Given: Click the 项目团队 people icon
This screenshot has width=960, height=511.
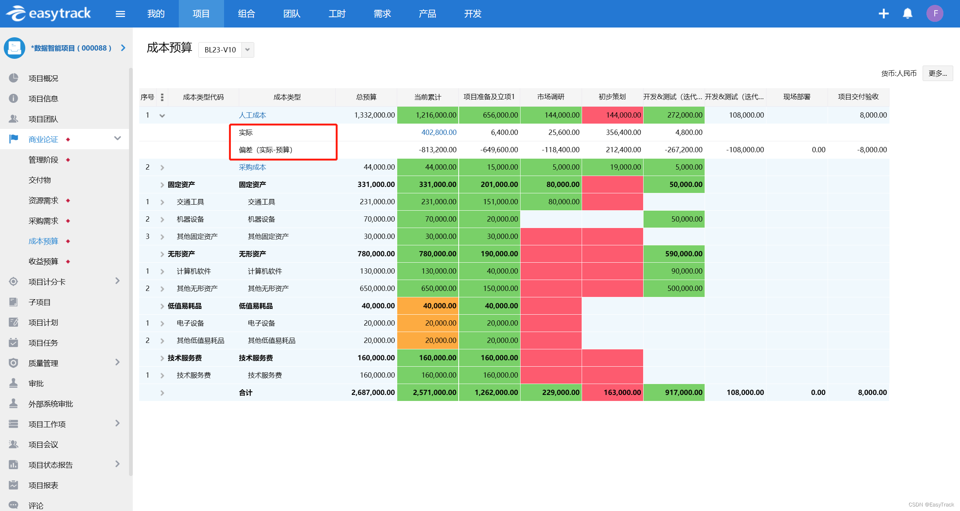Looking at the screenshot, I should tap(14, 119).
